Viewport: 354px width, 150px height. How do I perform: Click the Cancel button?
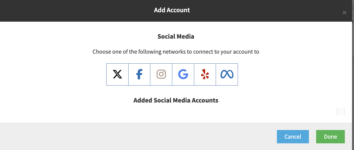(293, 137)
